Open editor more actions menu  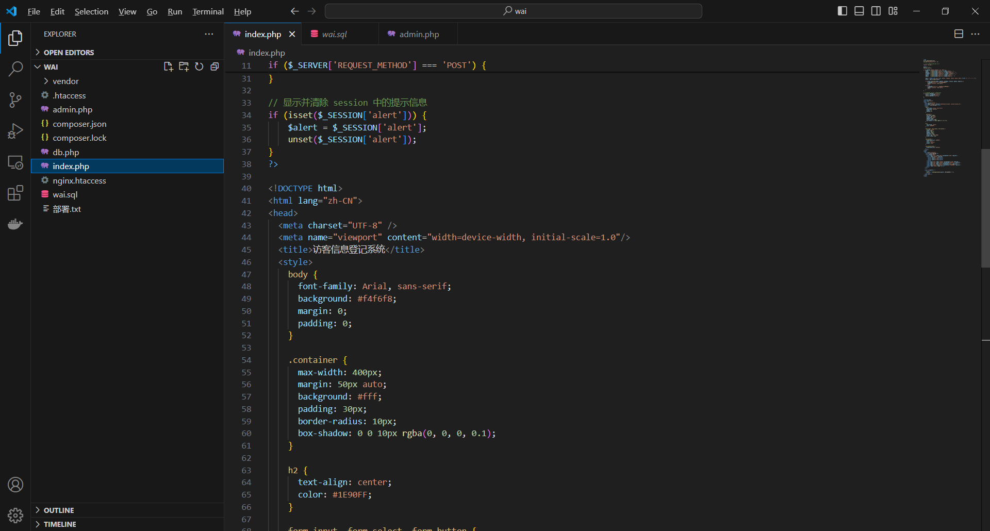975,34
